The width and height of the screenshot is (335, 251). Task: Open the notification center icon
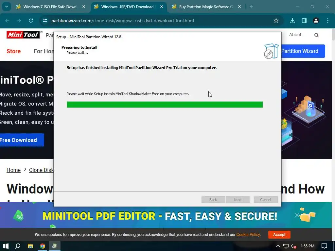[x=324, y=246]
